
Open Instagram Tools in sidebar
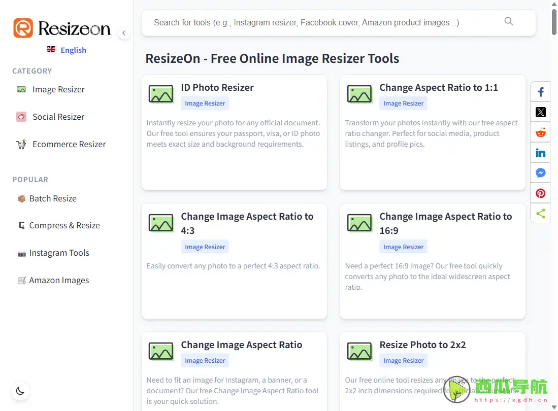[59, 253]
